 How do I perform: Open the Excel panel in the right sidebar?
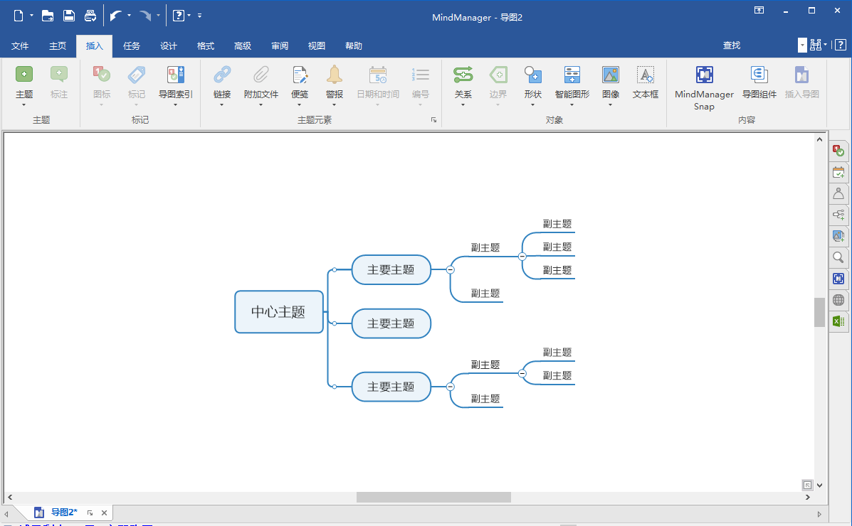pos(838,321)
